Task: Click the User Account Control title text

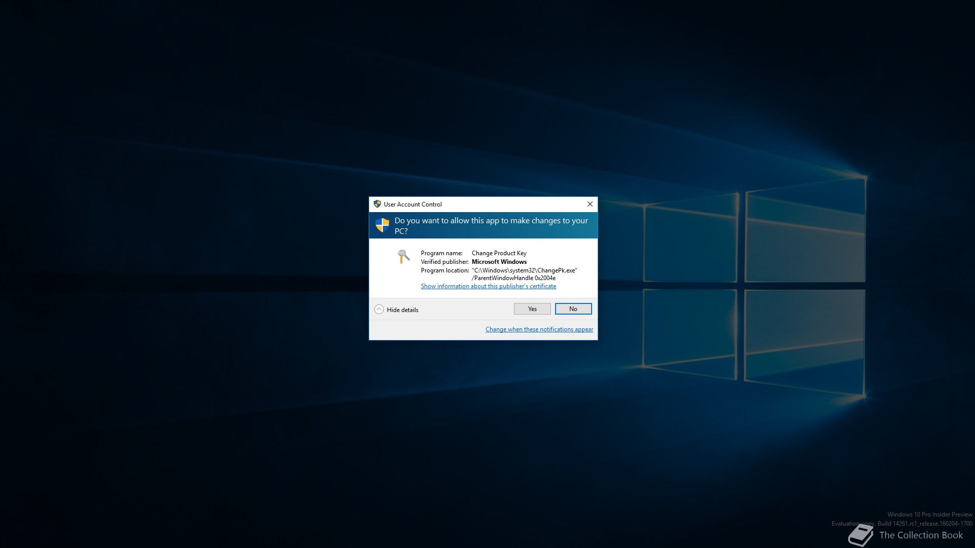Action: [412, 204]
